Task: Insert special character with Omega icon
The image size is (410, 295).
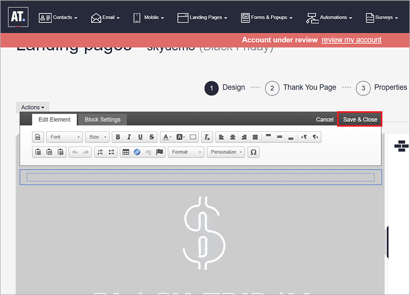Action: coord(254,152)
